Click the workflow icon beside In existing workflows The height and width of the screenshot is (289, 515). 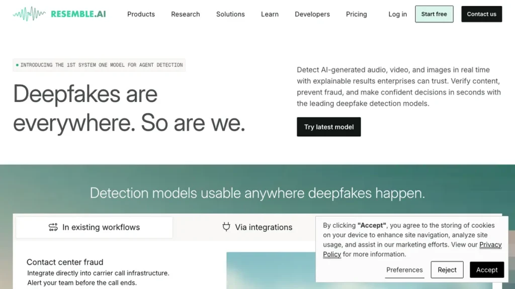53,227
